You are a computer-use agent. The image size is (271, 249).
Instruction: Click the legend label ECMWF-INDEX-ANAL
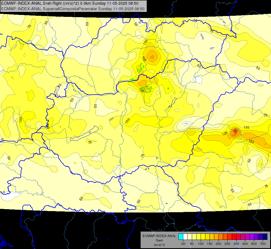[x=159, y=236]
